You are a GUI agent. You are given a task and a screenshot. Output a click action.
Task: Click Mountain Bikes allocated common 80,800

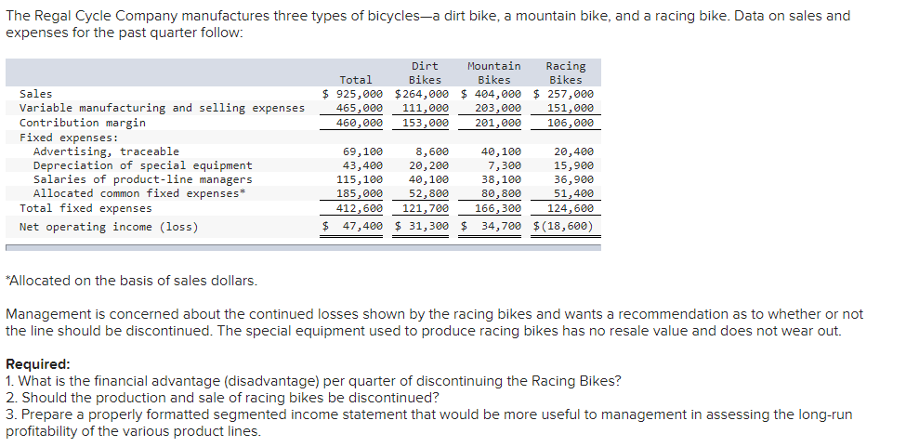pyautogui.click(x=502, y=193)
